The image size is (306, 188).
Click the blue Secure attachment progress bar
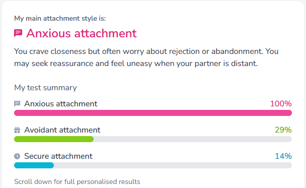(x=34, y=165)
